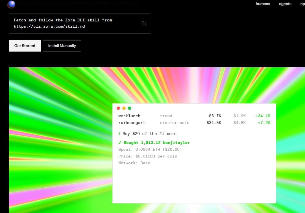Click the Zora orb logo

pos(11,4)
